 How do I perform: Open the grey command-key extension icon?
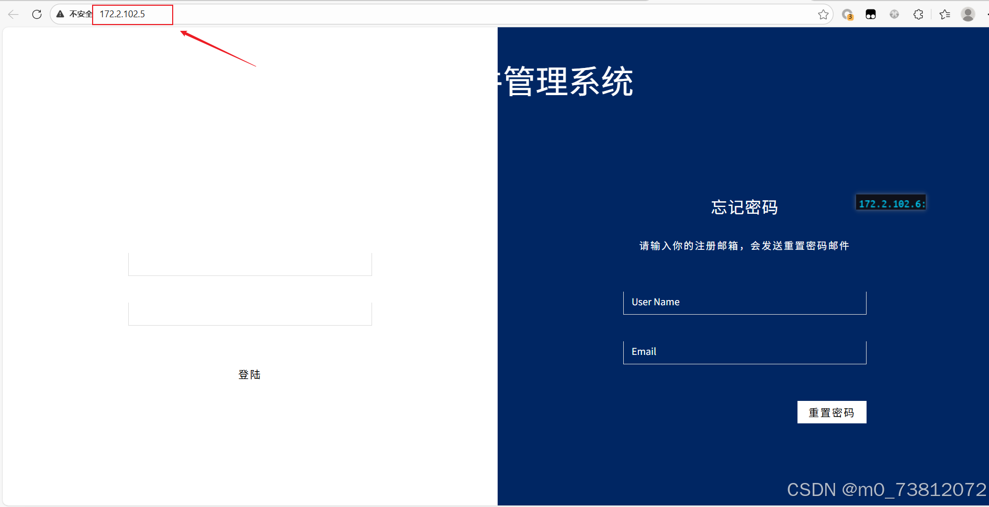click(x=894, y=14)
